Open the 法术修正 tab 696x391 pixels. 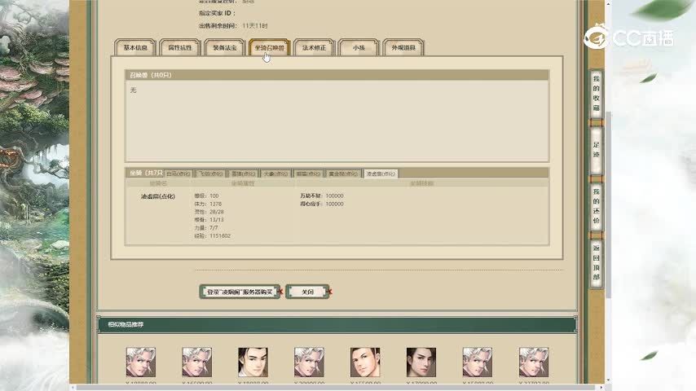coord(314,48)
